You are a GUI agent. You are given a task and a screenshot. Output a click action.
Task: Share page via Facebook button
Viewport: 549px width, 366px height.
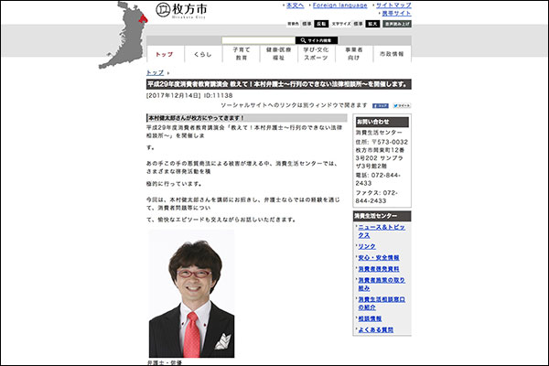[382, 106]
